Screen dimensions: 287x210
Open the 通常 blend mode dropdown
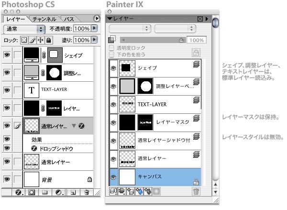24,29
